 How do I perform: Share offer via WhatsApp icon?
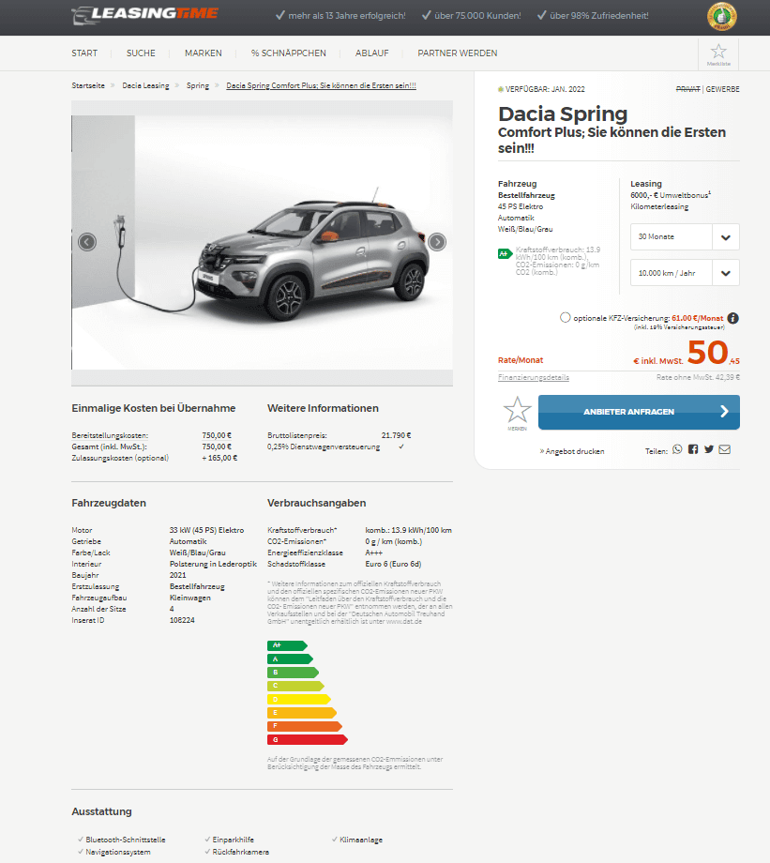coord(677,449)
